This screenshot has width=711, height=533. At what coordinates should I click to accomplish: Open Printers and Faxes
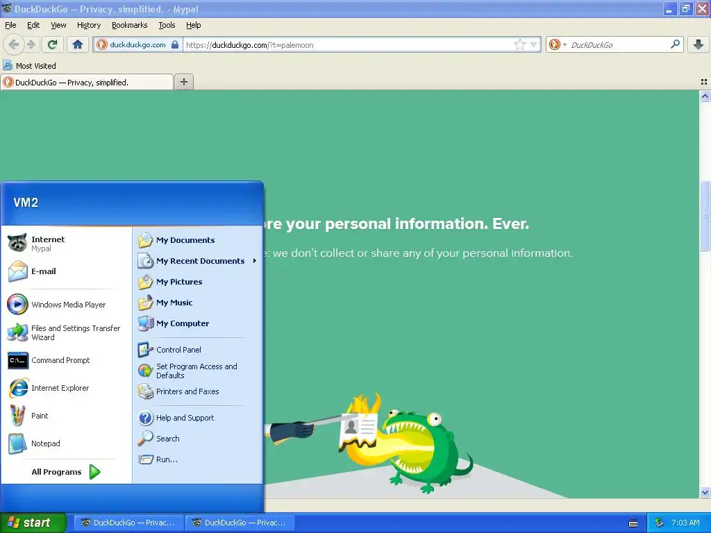pyautogui.click(x=198, y=391)
